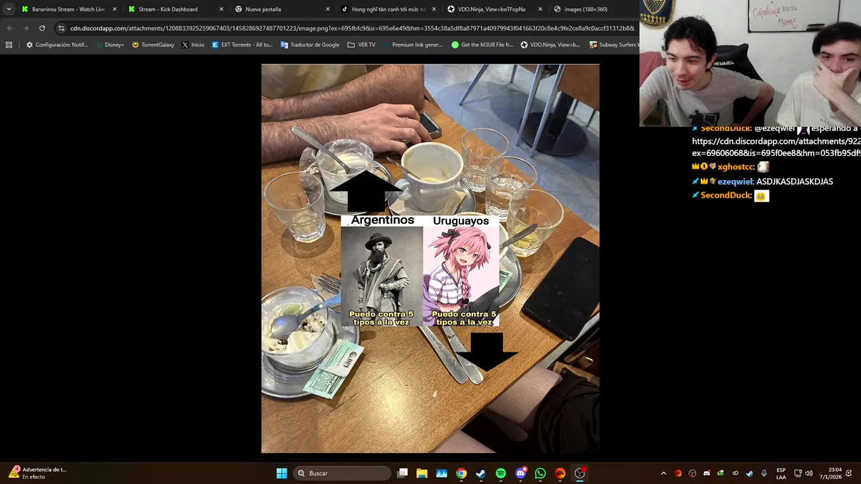The height and width of the screenshot is (484, 861).
Task: Open the TorrentGalaxy bookmark
Action: 153,45
